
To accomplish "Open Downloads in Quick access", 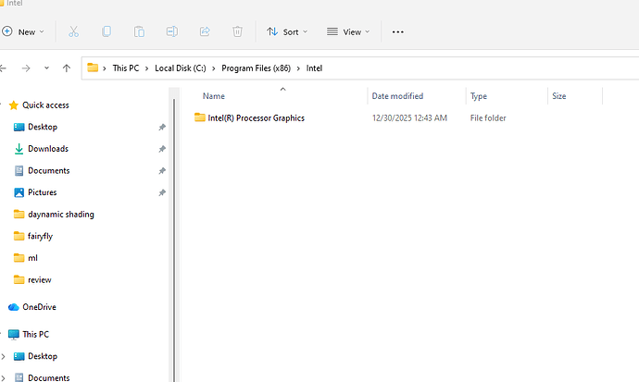I will (x=48, y=149).
